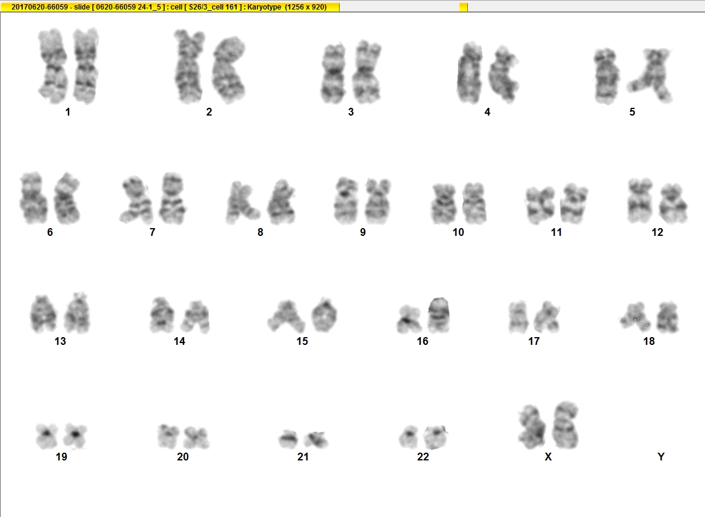
Task: Choose the left chromosome of pair 14
Action: coord(162,314)
